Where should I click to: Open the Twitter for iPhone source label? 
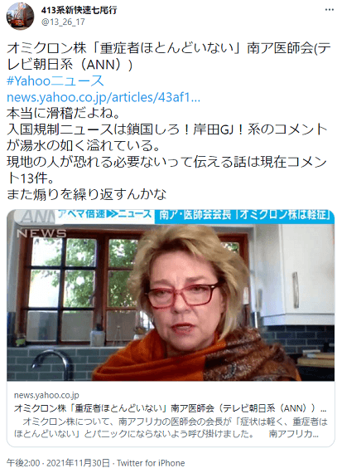tap(151, 463)
